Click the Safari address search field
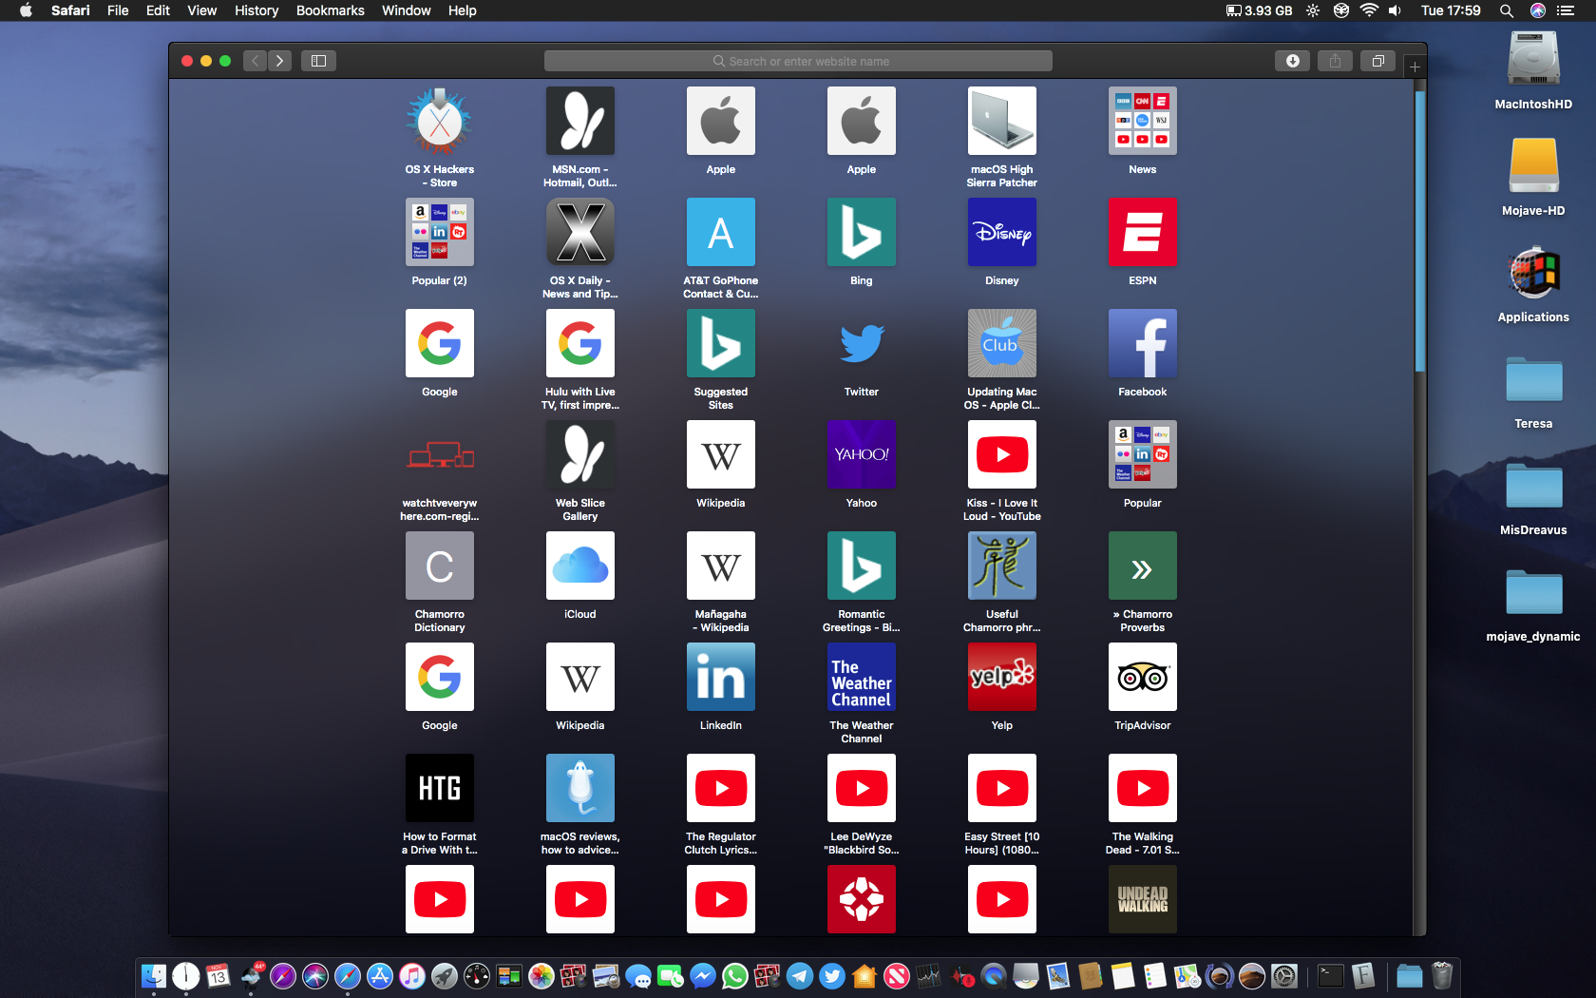Viewport: 1596px width, 998px height. [x=798, y=61]
